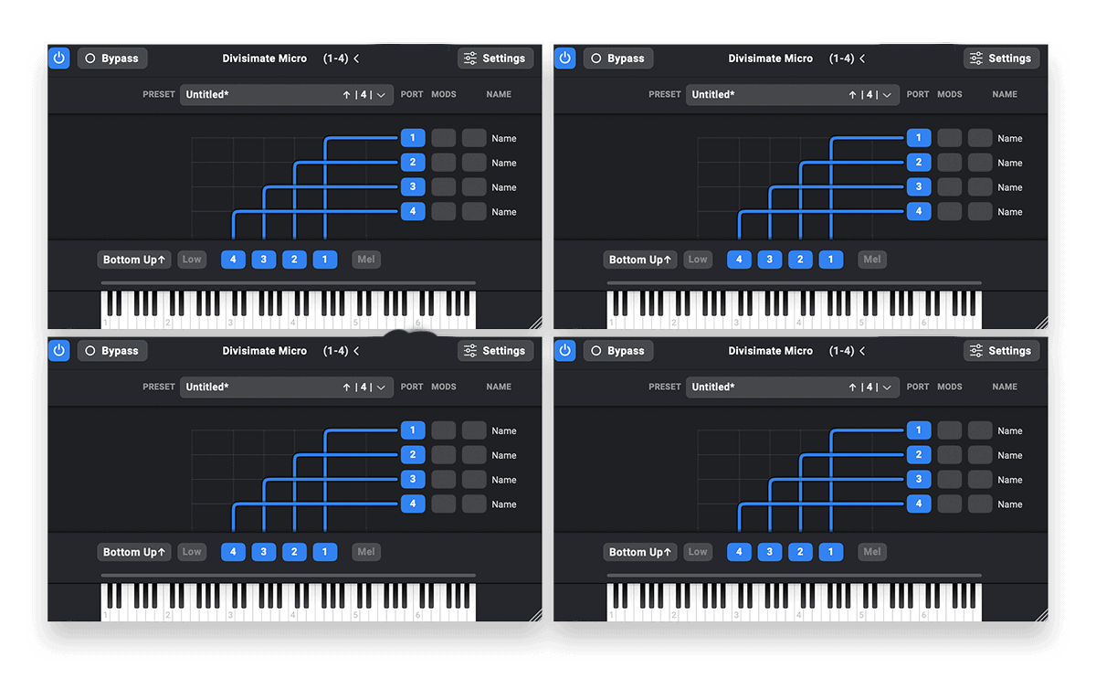Switch to Bottom Up mode in top-left instance

pos(133,259)
